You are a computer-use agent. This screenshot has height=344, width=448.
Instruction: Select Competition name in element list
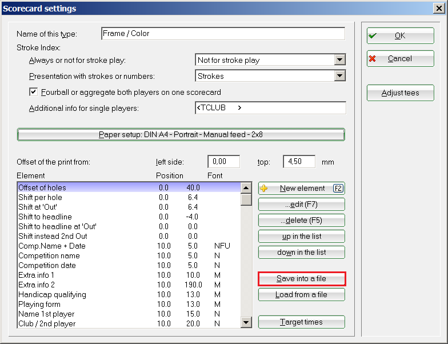pos(49,255)
